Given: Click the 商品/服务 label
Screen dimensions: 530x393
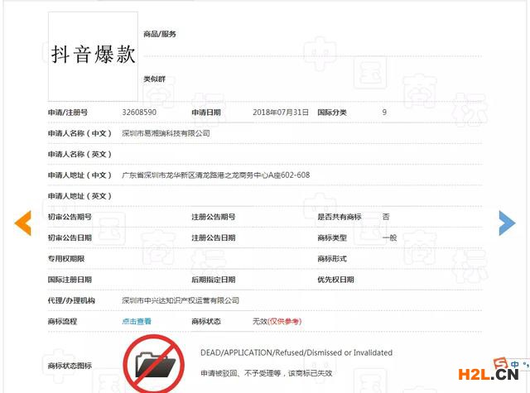Looking at the screenshot, I should 160,34.
